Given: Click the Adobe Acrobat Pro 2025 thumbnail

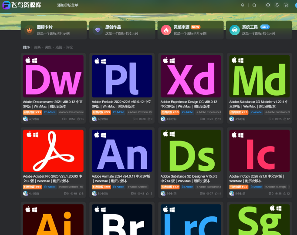Looking at the screenshot, I should [53, 151].
